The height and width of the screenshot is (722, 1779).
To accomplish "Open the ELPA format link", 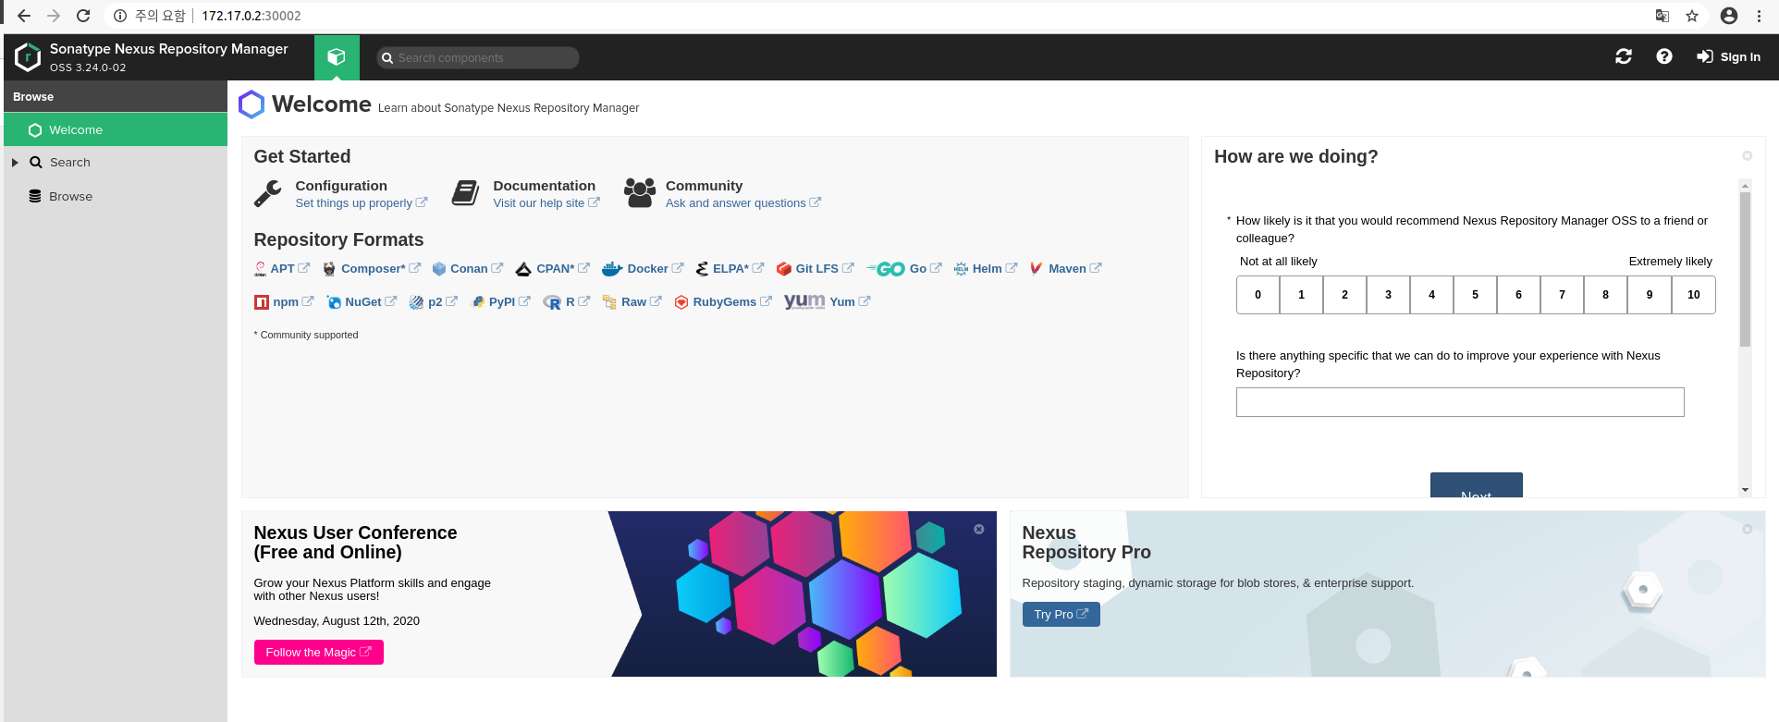I will coord(730,268).
